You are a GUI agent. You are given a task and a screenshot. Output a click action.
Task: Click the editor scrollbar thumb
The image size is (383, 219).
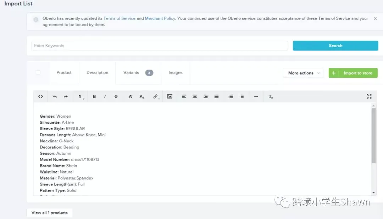[x=373, y=136]
